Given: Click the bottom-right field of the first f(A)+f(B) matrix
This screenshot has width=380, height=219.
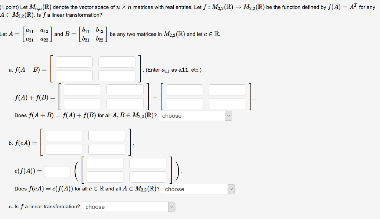Looking at the screenshot, I should tap(125, 103).
